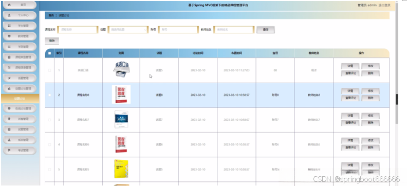This screenshot has width=407, height=186.
Task: Click the 布置时间 column header
Action: tap(236, 53)
